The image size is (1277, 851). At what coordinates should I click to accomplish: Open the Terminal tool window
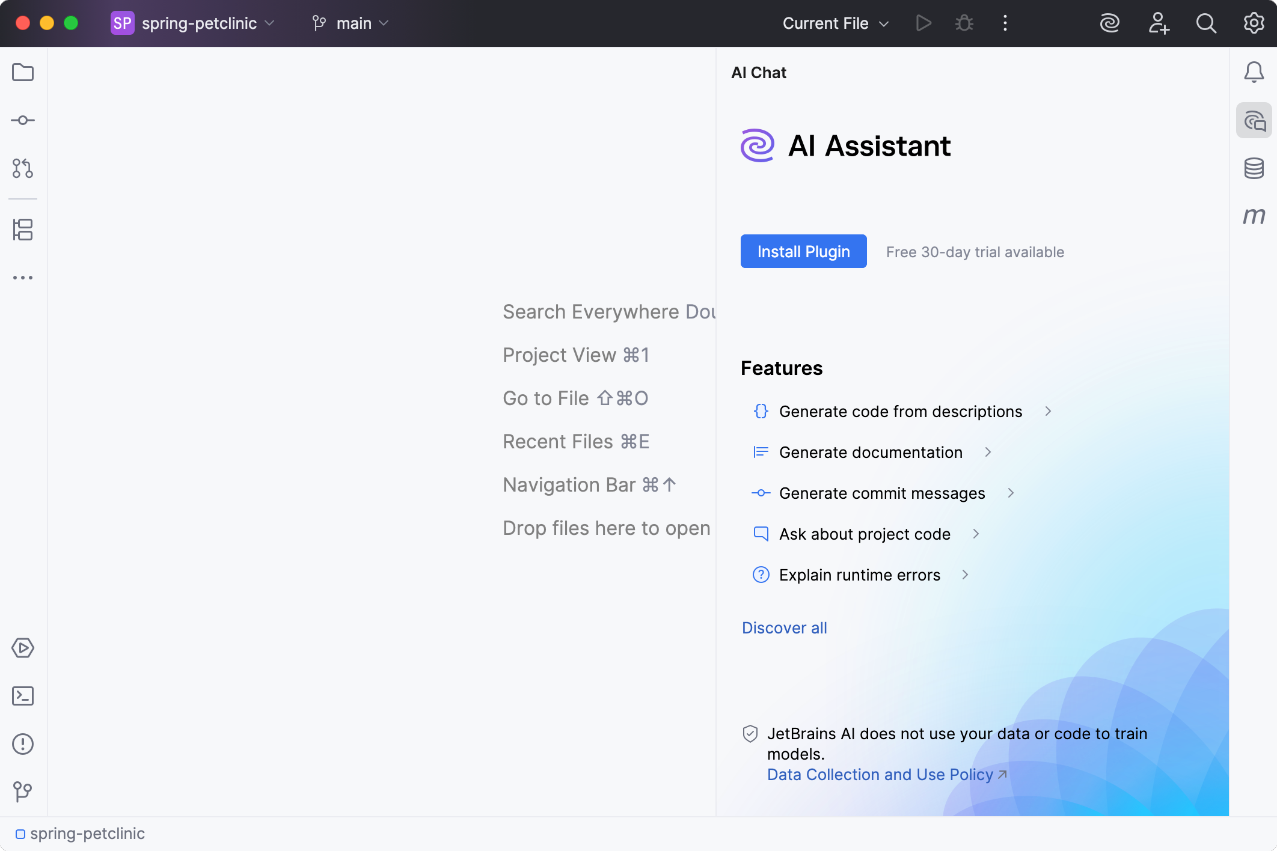[23, 696]
